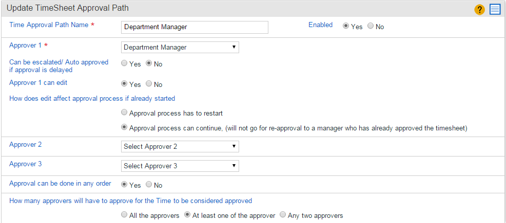Screen dimensions: 506x223
Task: Click the Approver 1 label
Action: 25,46
